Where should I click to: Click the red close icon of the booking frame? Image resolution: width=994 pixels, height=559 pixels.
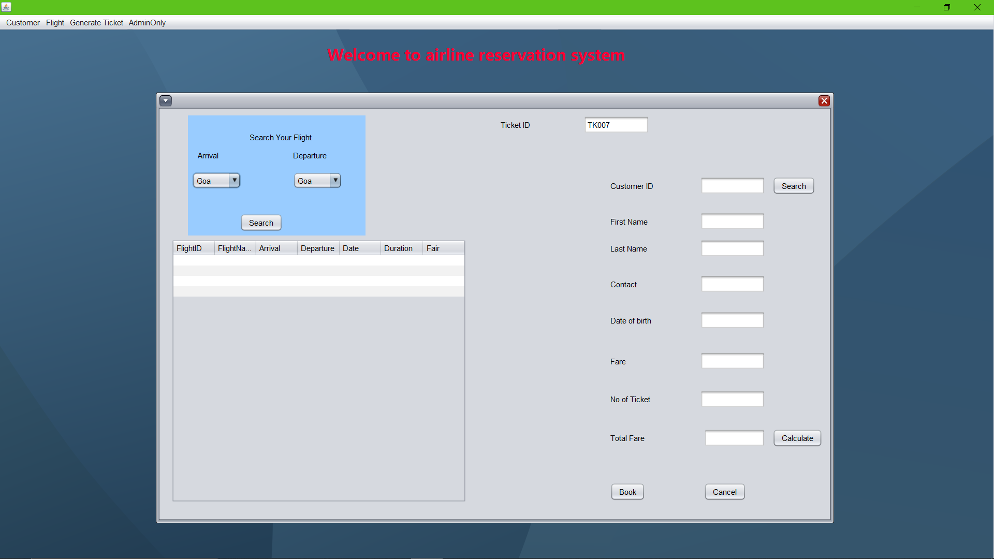pyautogui.click(x=824, y=100)
